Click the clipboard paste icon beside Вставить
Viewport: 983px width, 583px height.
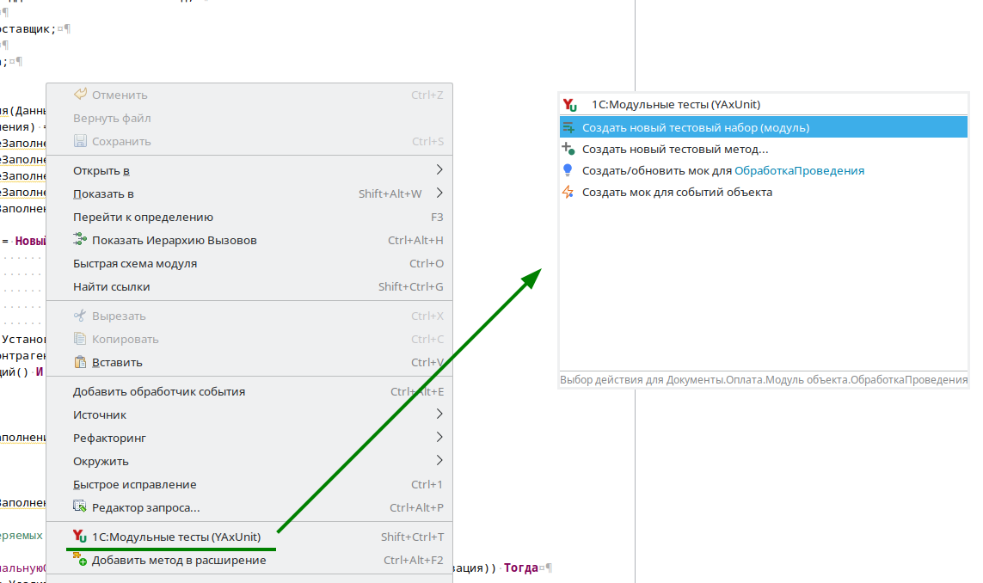pyautogui.click(x=80, y=362)
